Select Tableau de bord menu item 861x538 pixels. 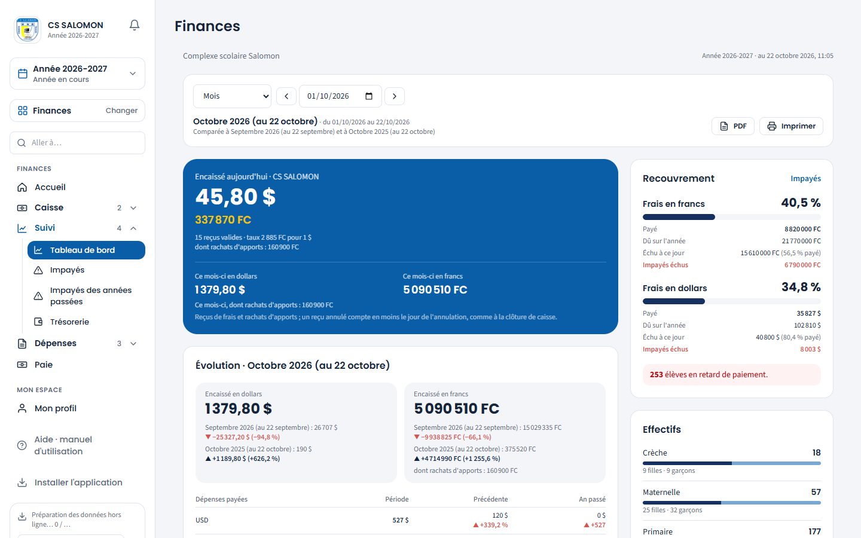click(x=86, y=250)
